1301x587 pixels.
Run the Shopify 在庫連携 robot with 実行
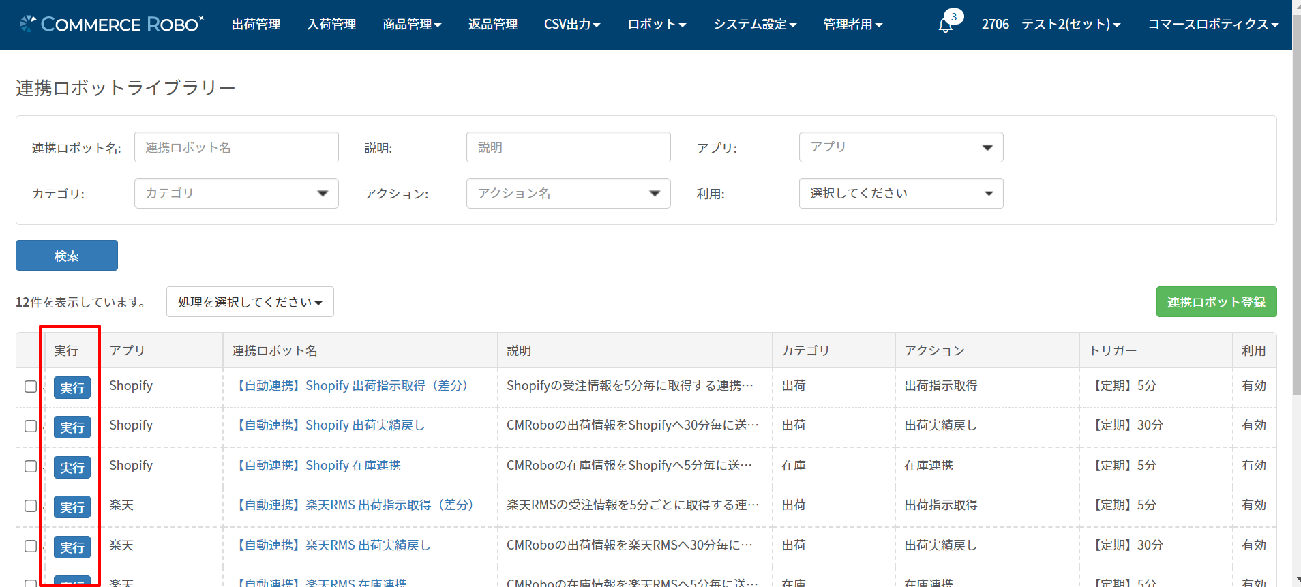[72, 468]
